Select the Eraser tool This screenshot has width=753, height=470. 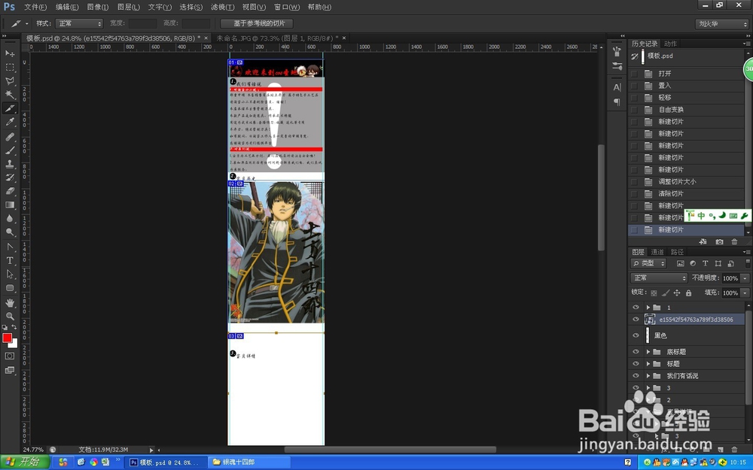click(x=10, y=191)
